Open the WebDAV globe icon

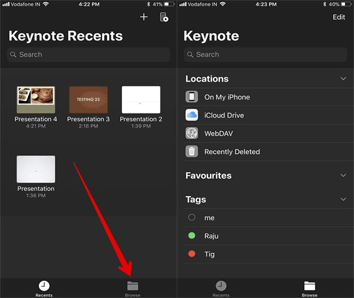coord(192,133)
